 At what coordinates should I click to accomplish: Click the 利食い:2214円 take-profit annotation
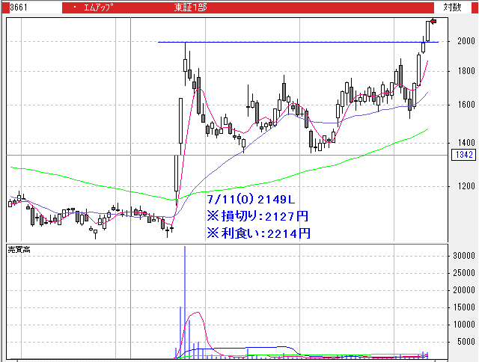257,233
